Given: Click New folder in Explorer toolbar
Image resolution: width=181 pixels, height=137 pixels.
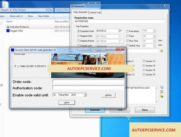Looking at the screenshot, I should [44, 16].
